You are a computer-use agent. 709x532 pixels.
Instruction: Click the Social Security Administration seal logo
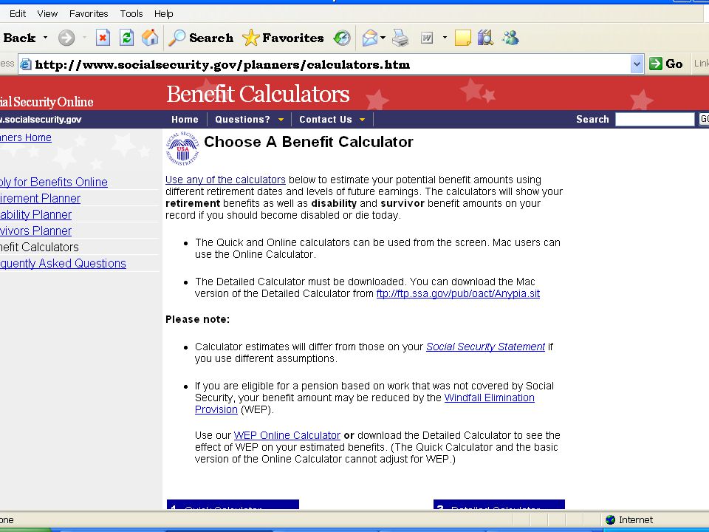182,148
